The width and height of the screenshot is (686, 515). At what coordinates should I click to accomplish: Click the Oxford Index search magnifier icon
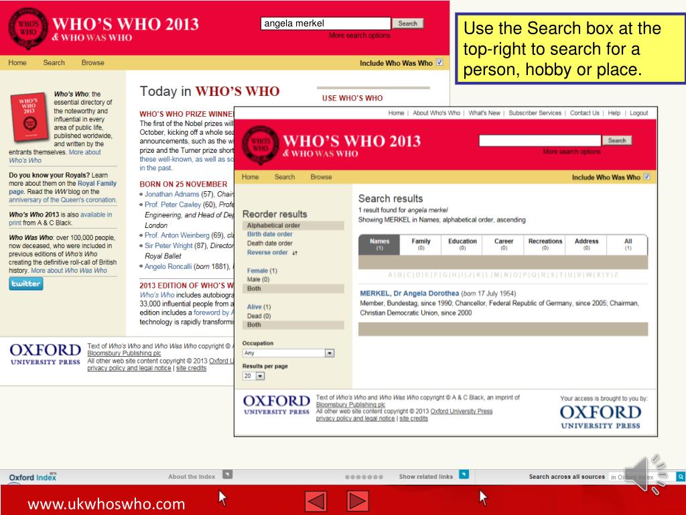[x=681, y=477]
